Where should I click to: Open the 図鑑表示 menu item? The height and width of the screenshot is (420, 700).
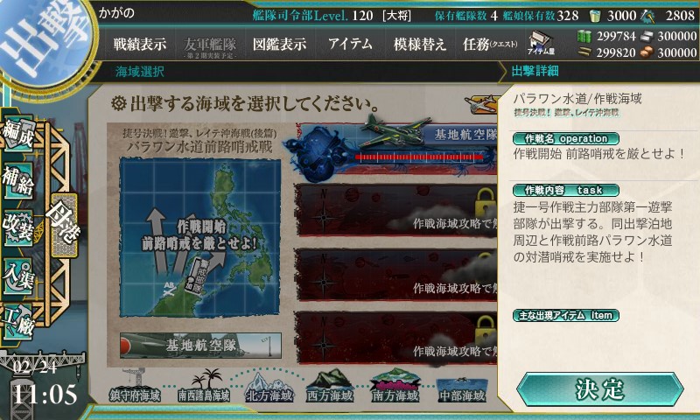pos(279,44)
